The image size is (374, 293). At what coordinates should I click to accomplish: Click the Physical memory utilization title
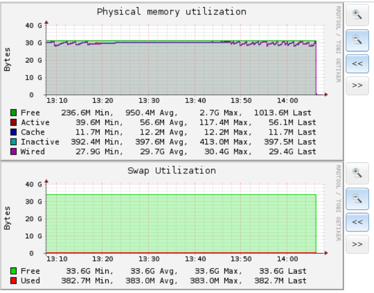click(172, 12)
